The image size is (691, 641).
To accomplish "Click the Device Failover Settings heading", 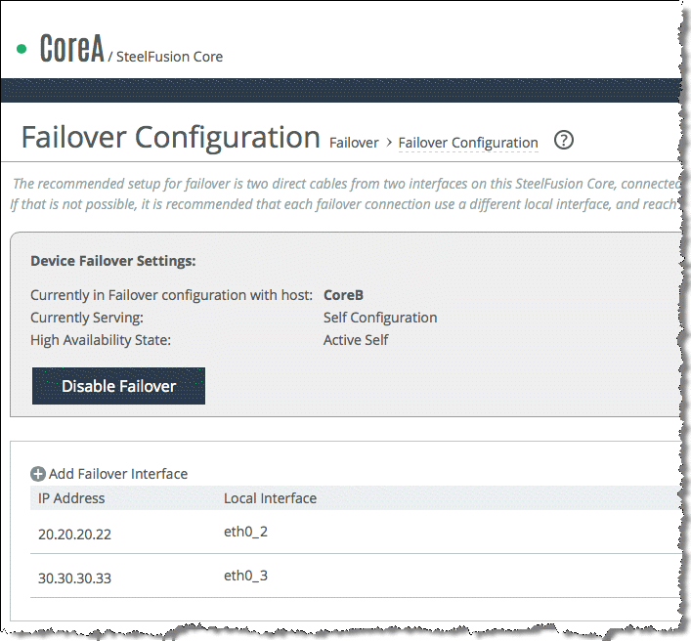I will (x=112, y=261).
